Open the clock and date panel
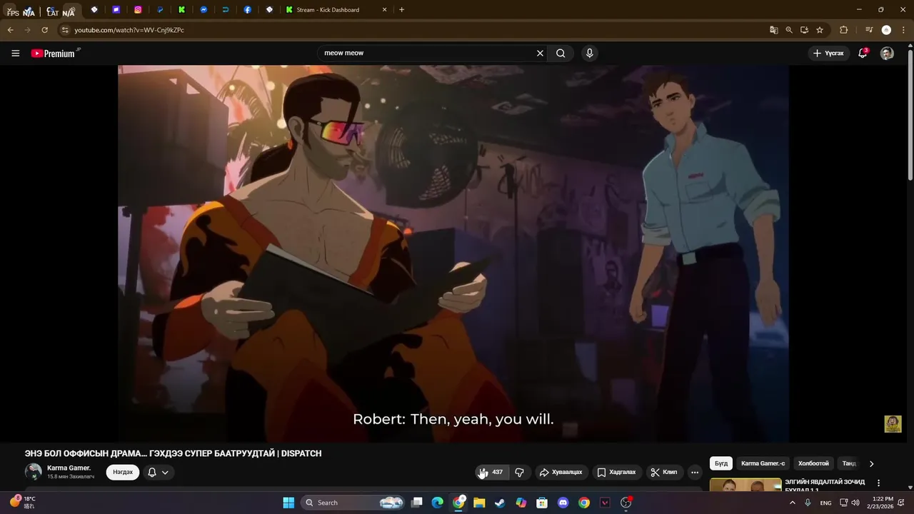The width and height of the screenshot is (914, 514). point(880,503)
